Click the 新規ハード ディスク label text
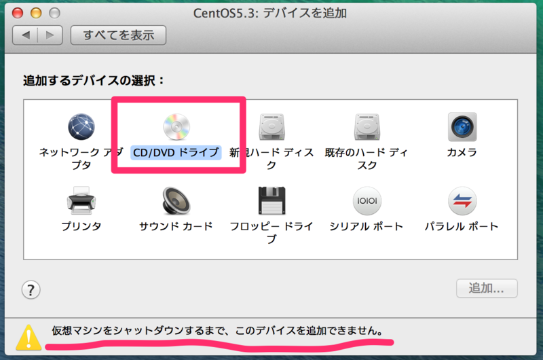Viewport: 543px width, 360px height. click(272, 159)
